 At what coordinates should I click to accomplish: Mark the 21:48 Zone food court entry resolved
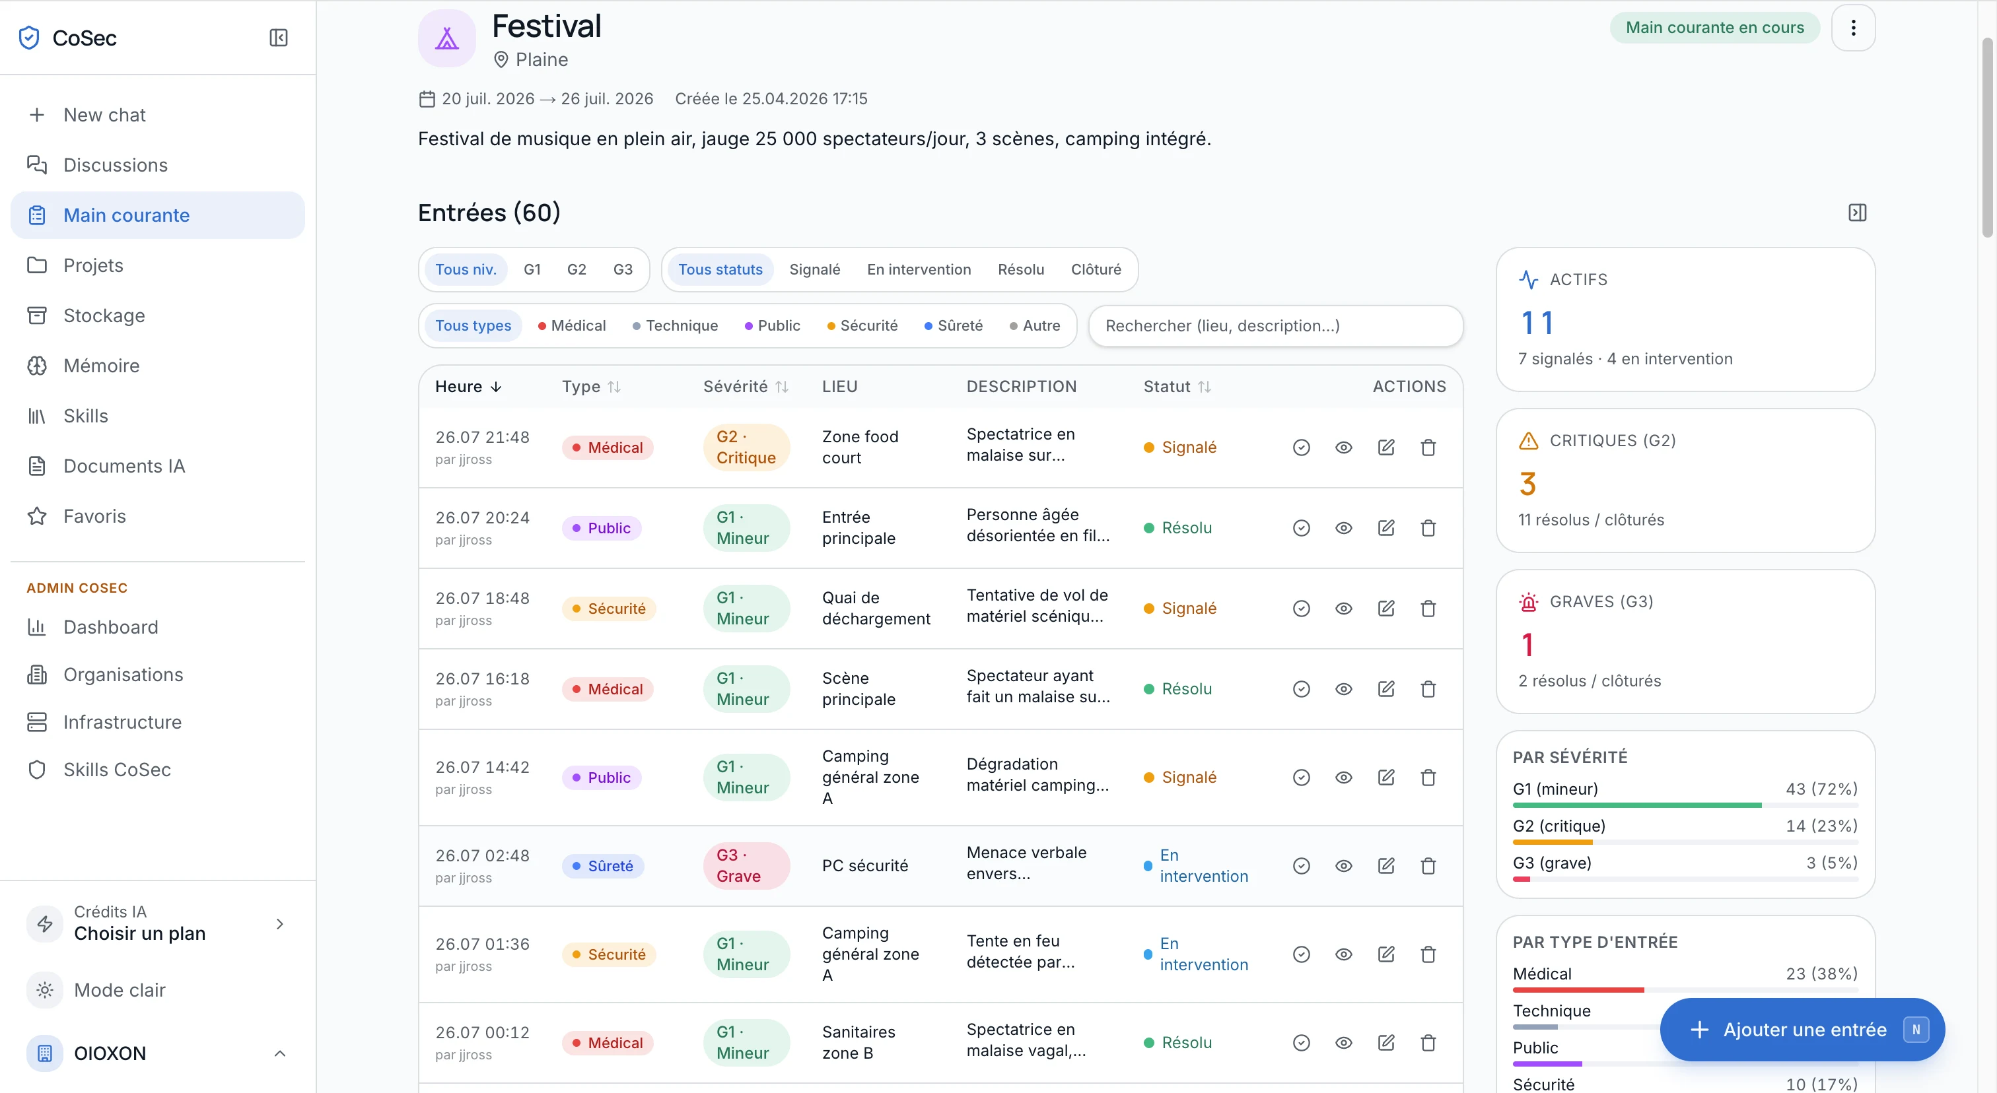[1302, 447]
